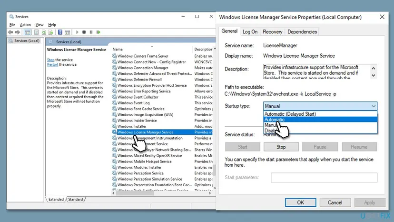Viewport: 394px width, 222px height.
Task: Click the Stop button in Properties dialog
Action: coord(281,147)
